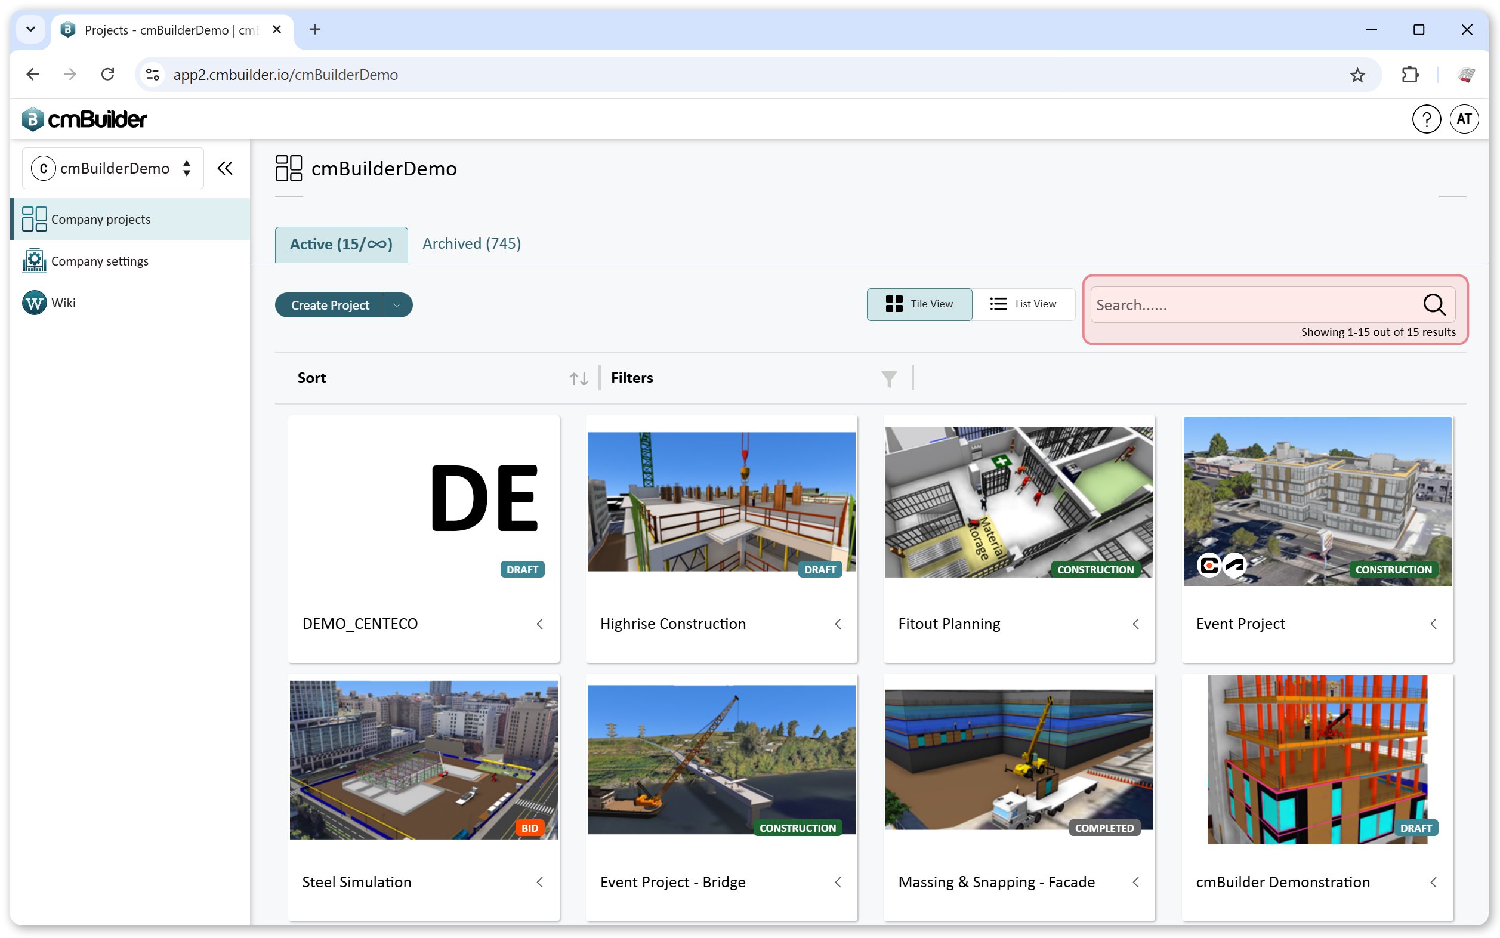The image size is (1500, 938).
Task: Open the Massing & Snapping - Facade thumbnail
Action: click(1018, 760)
